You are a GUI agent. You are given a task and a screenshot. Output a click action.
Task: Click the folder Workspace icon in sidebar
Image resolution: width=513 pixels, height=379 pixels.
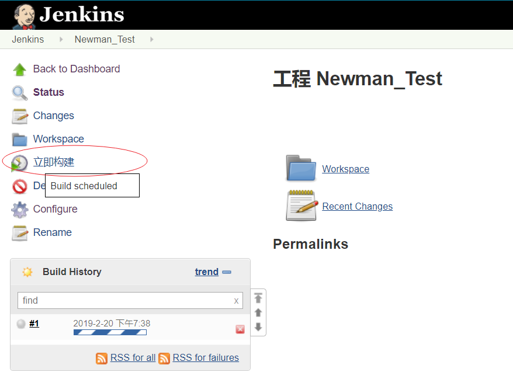click(x=20, y=140)
